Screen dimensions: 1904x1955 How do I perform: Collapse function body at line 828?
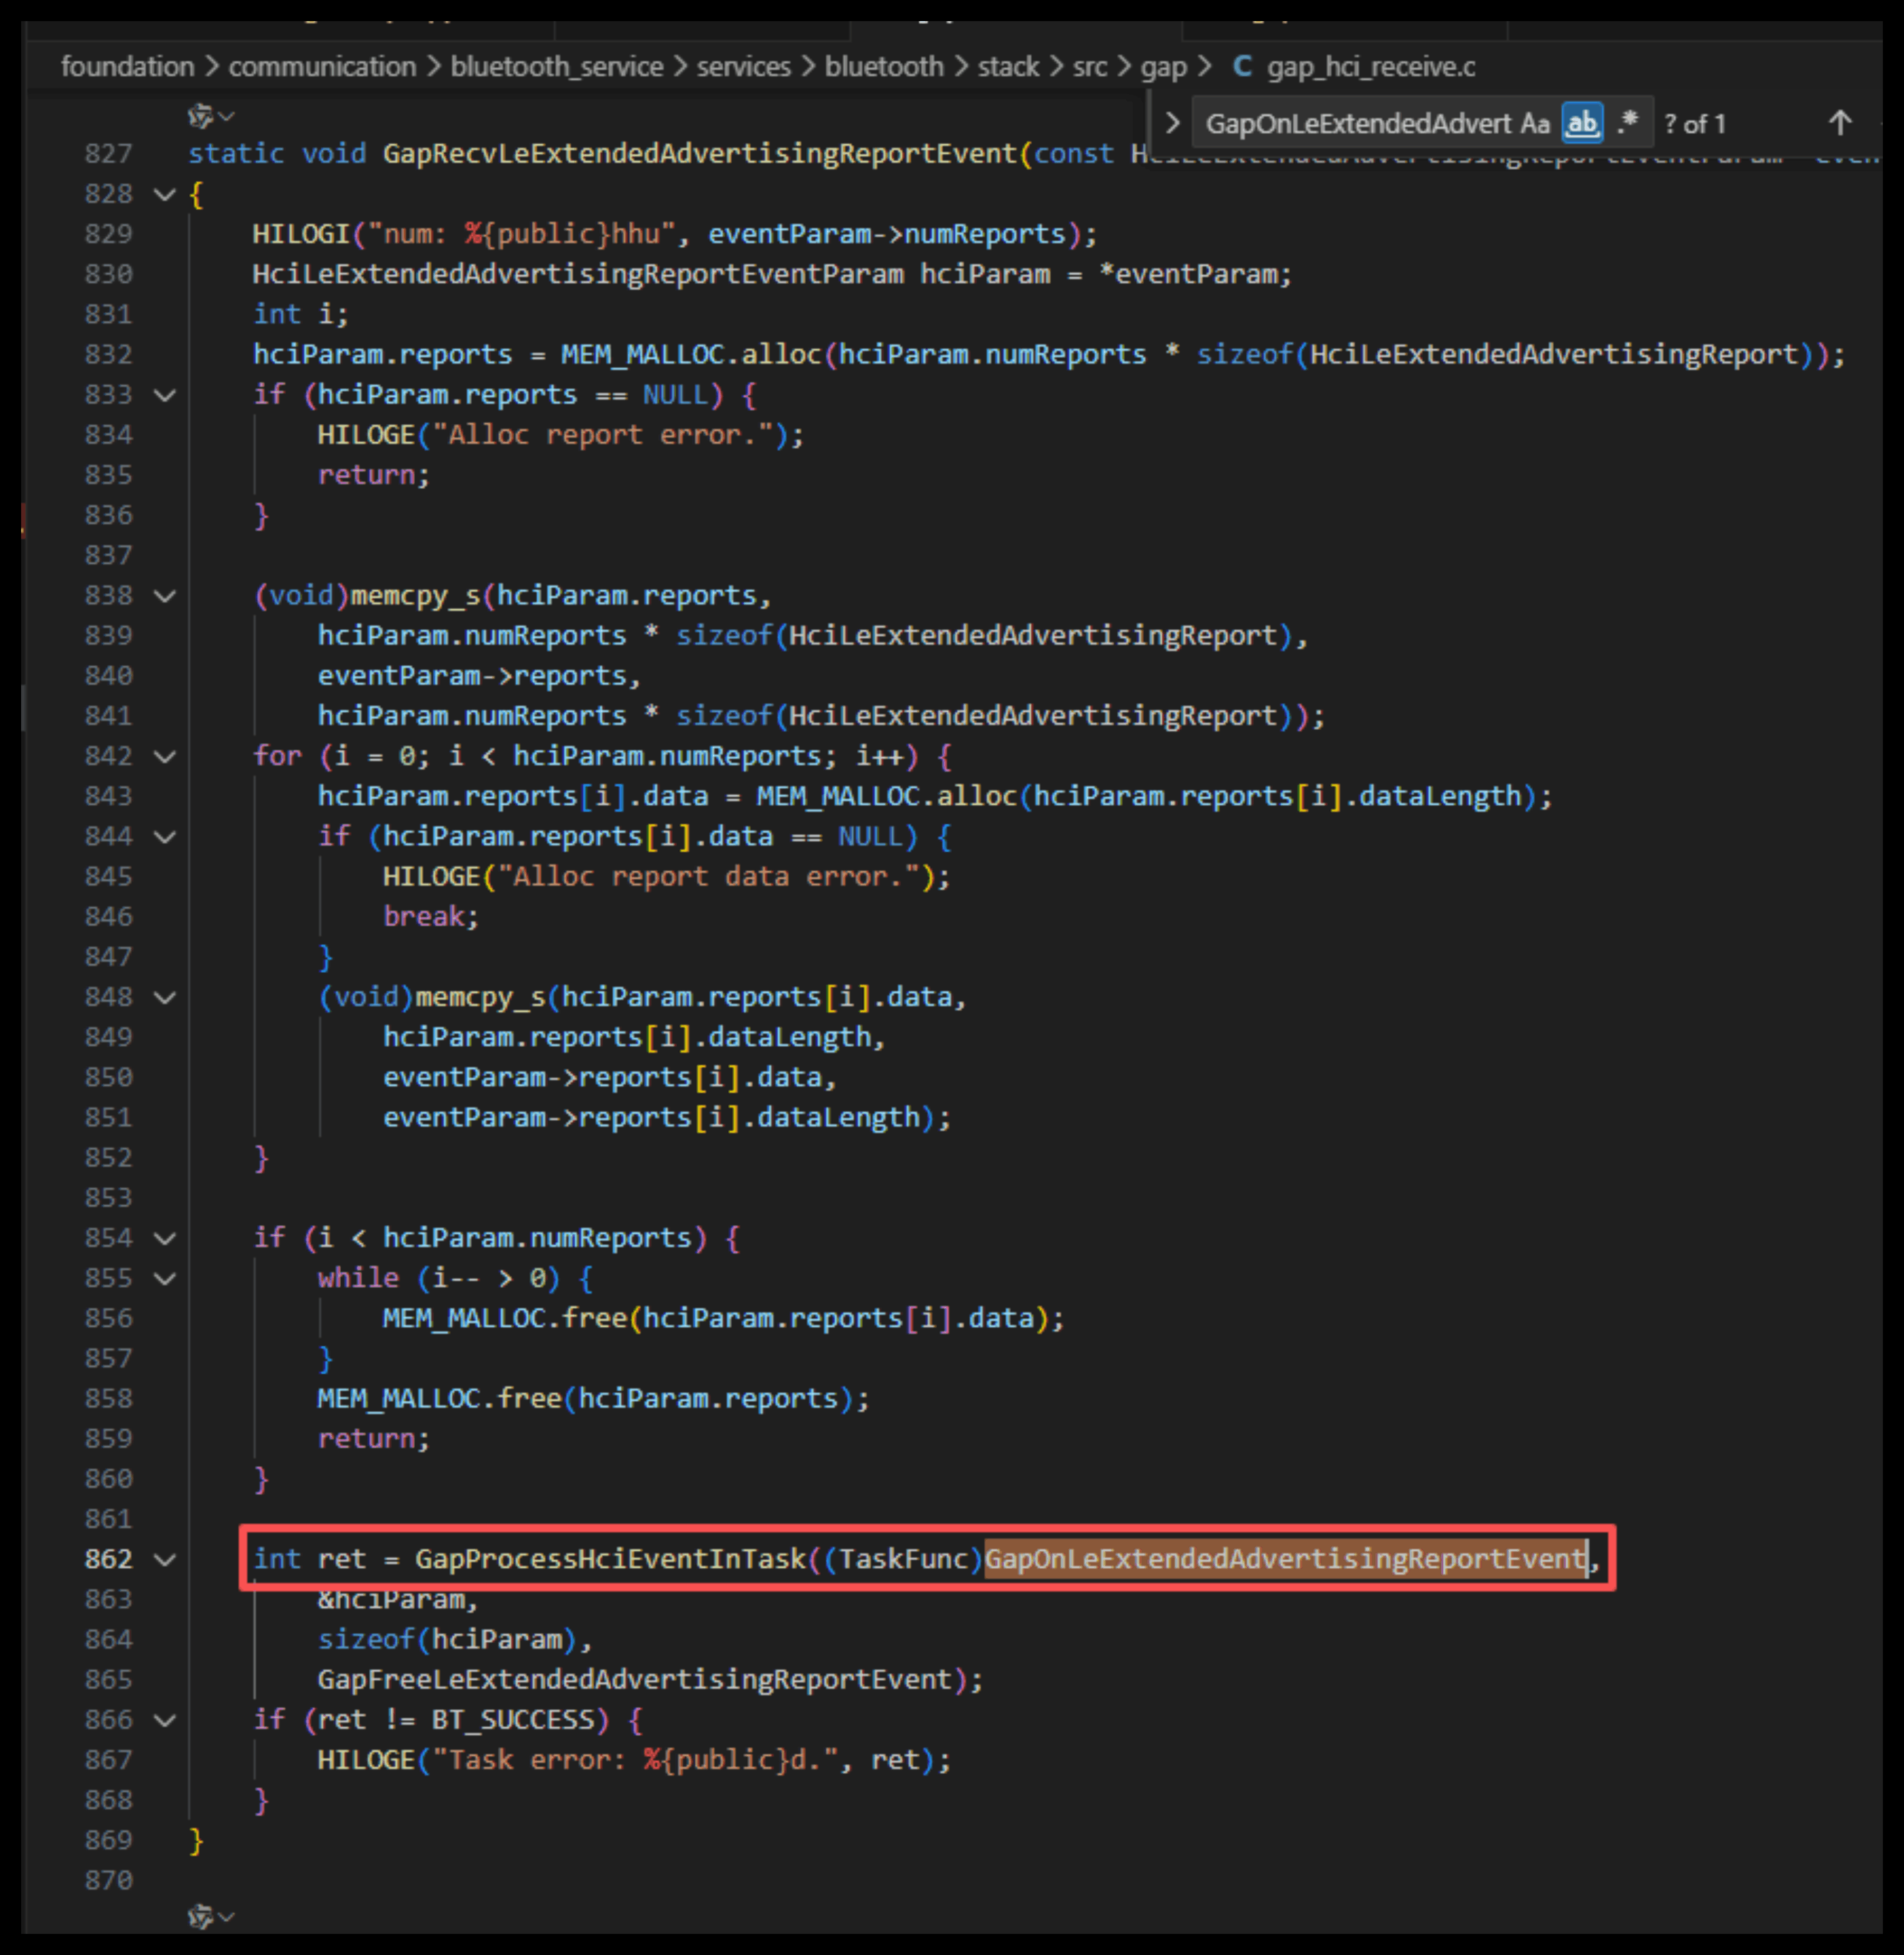165,194
